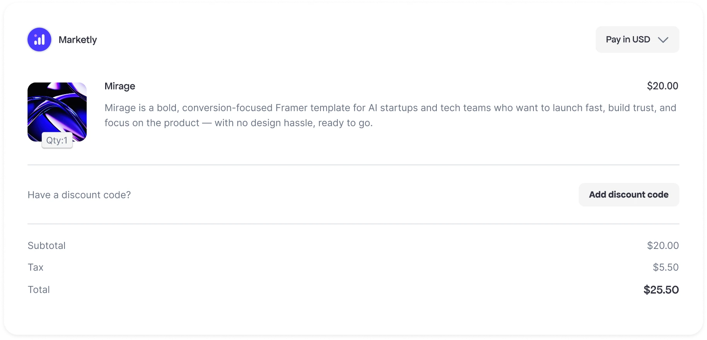Click the word Framer in the description
This screenshot has height=340, width=707.
coord(291,108)
